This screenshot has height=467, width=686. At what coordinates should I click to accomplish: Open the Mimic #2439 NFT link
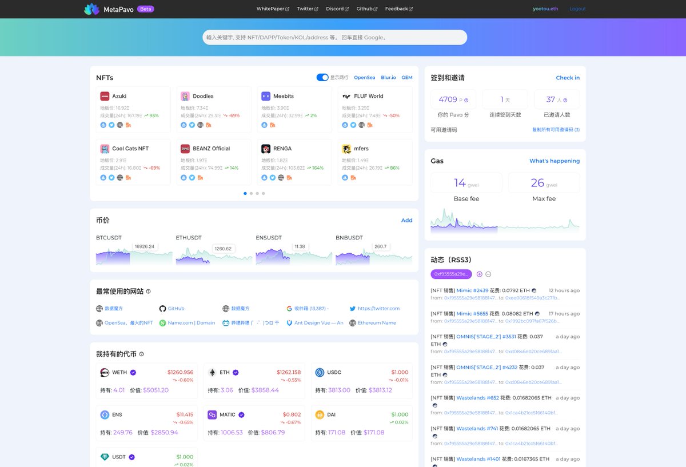(x=472, y=290)
